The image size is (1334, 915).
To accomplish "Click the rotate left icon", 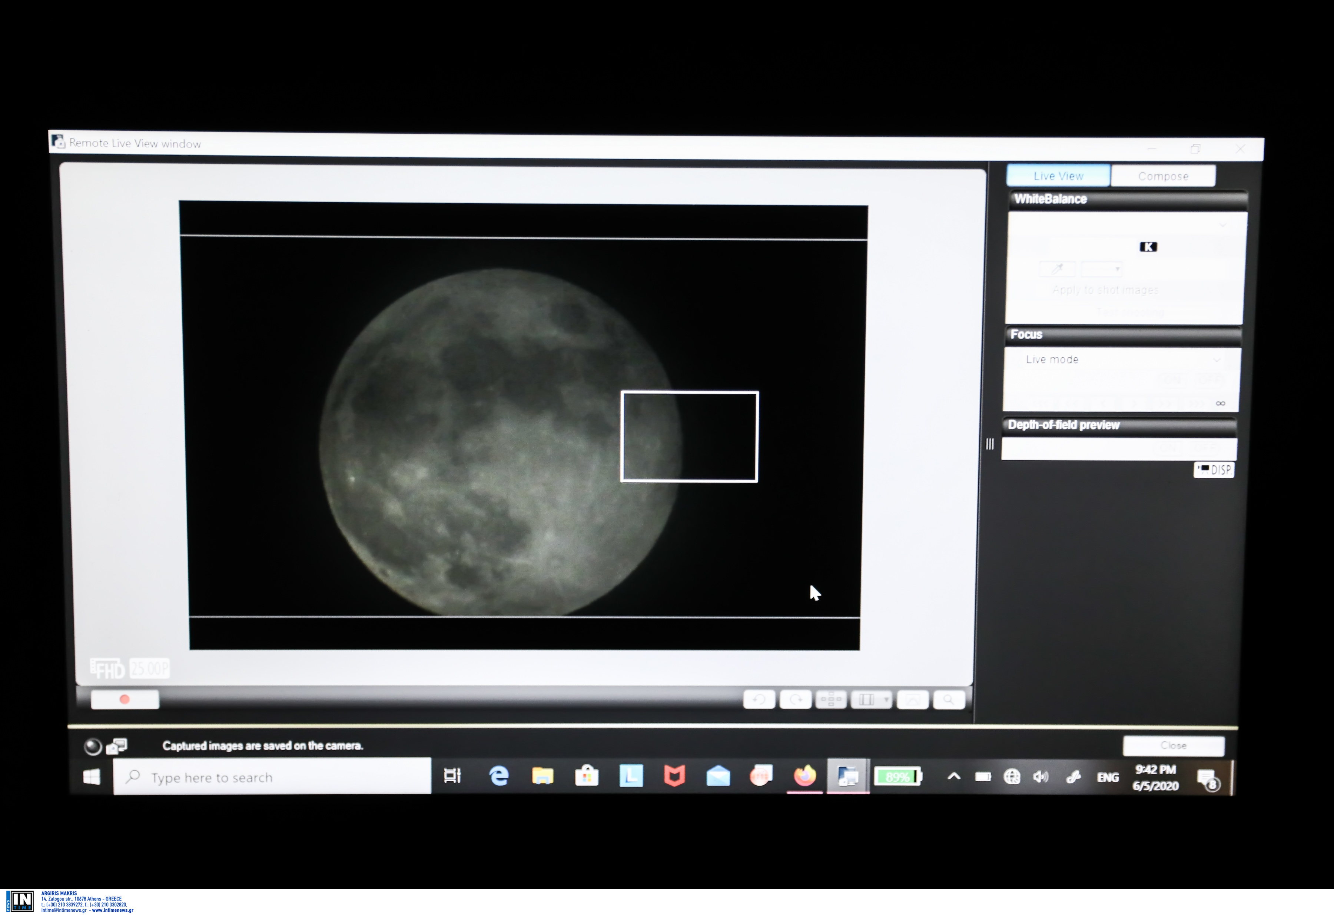I will click(x=759, y=700).
